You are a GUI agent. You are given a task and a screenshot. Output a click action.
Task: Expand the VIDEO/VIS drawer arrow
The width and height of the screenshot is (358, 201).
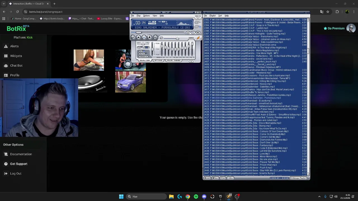pos(198,18)
